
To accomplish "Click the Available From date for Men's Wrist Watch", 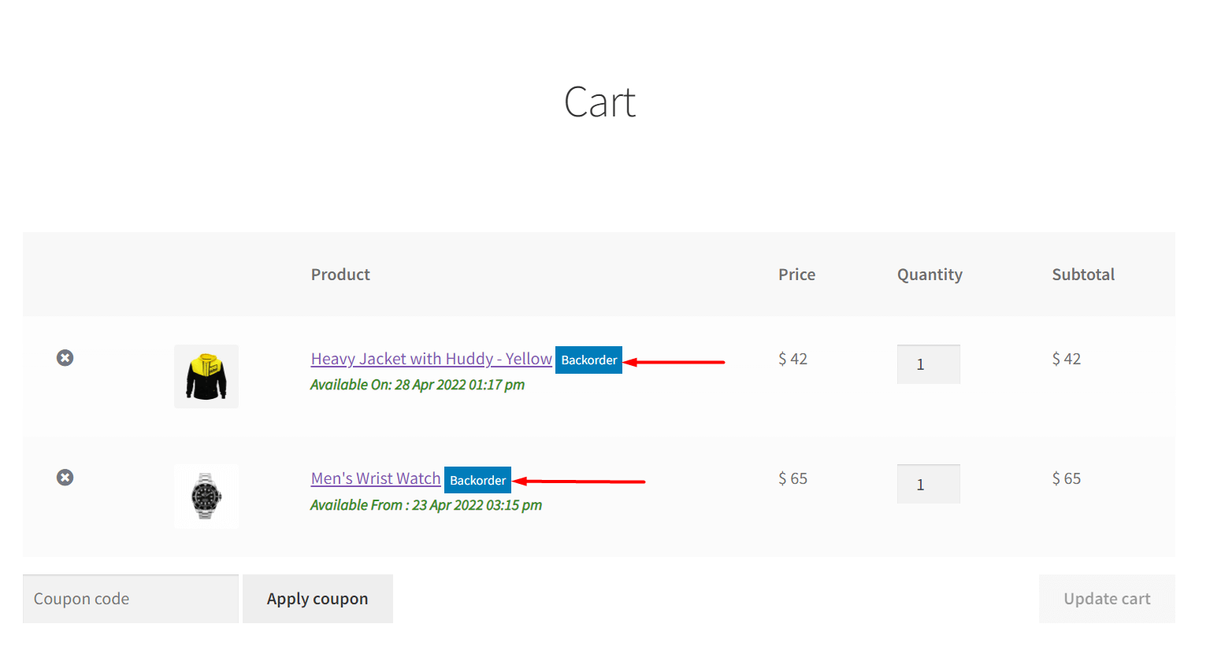I will tap(425, 504).
